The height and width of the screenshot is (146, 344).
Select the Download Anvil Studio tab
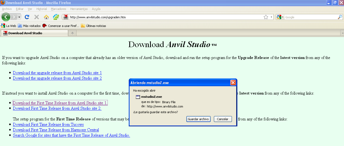(34, 33)
